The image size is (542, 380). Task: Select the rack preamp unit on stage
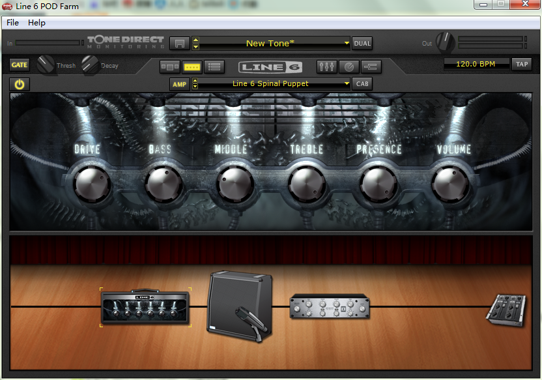tap(330, 306)
